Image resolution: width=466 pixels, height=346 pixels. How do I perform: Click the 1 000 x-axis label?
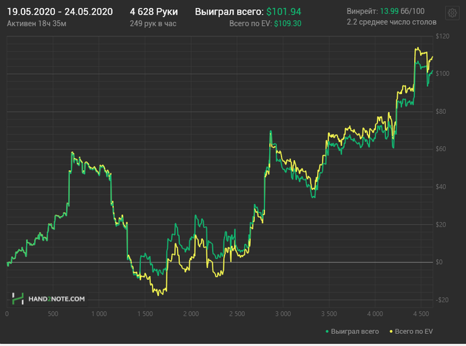tap(99, 314)
